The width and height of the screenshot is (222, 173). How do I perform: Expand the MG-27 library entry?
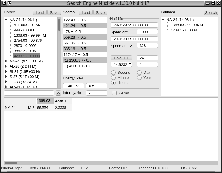pos(6,61)
